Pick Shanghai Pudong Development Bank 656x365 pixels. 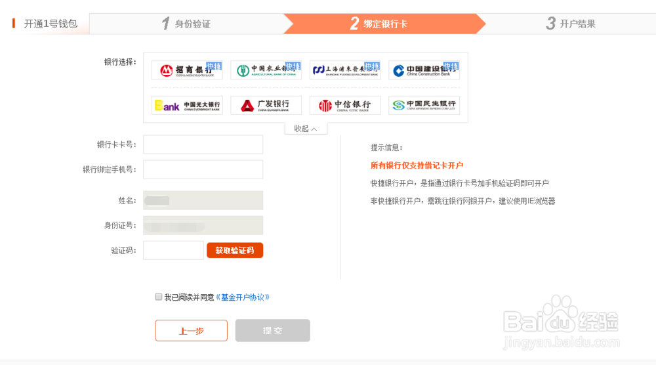click(x=345, y=70)
